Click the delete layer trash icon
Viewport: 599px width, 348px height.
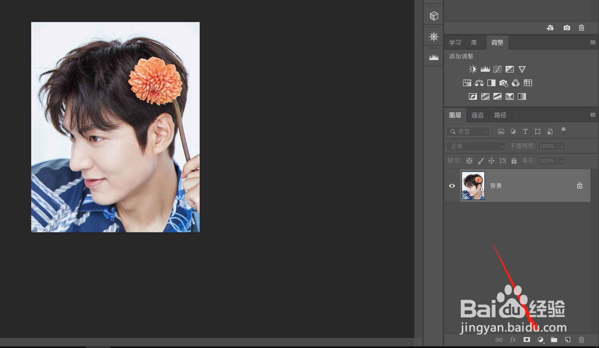[x=581, y=340]
